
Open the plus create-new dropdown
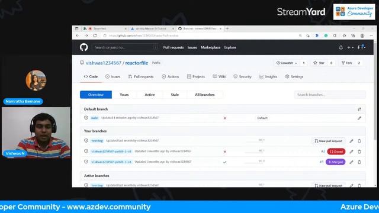(x=350, y=47)
